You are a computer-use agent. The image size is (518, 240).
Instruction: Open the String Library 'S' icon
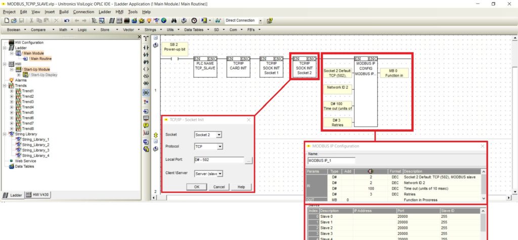coord(157,20)
